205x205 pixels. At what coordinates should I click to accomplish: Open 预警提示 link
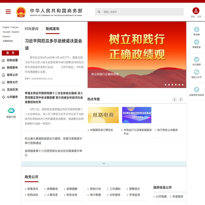pos(135,189)
